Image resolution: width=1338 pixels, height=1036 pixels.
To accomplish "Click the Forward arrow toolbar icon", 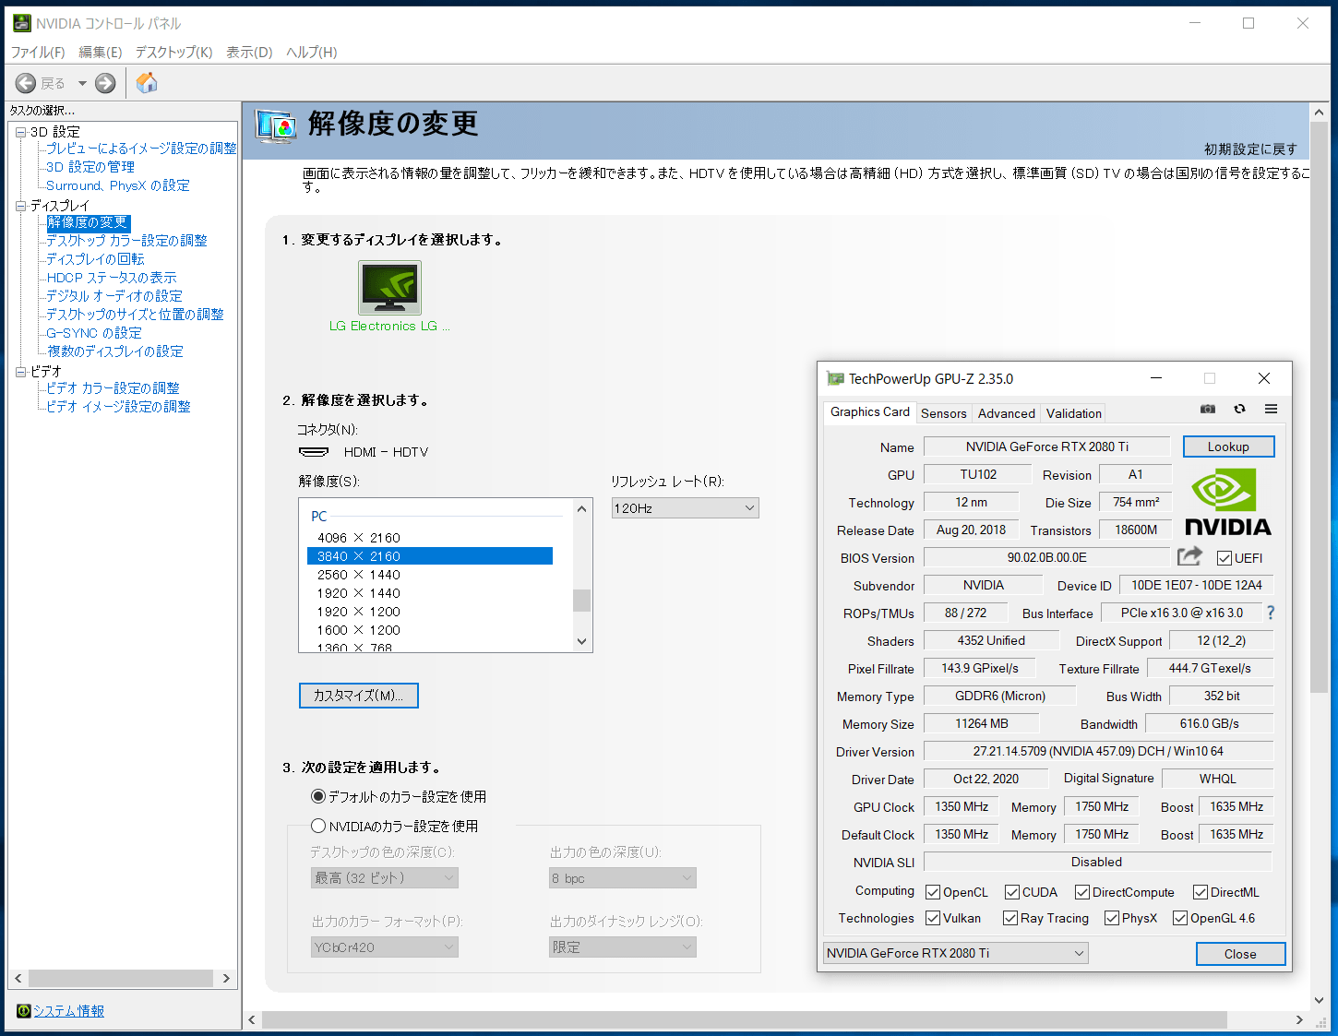I will tap(106, 83).
